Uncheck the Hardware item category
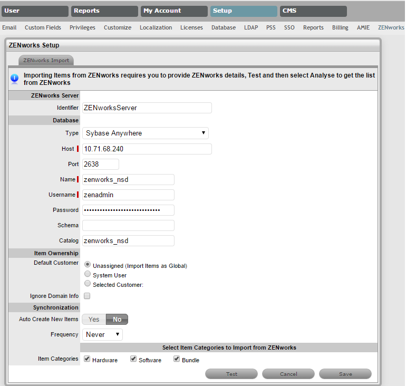Screen dimensions: 406x386 87,359
